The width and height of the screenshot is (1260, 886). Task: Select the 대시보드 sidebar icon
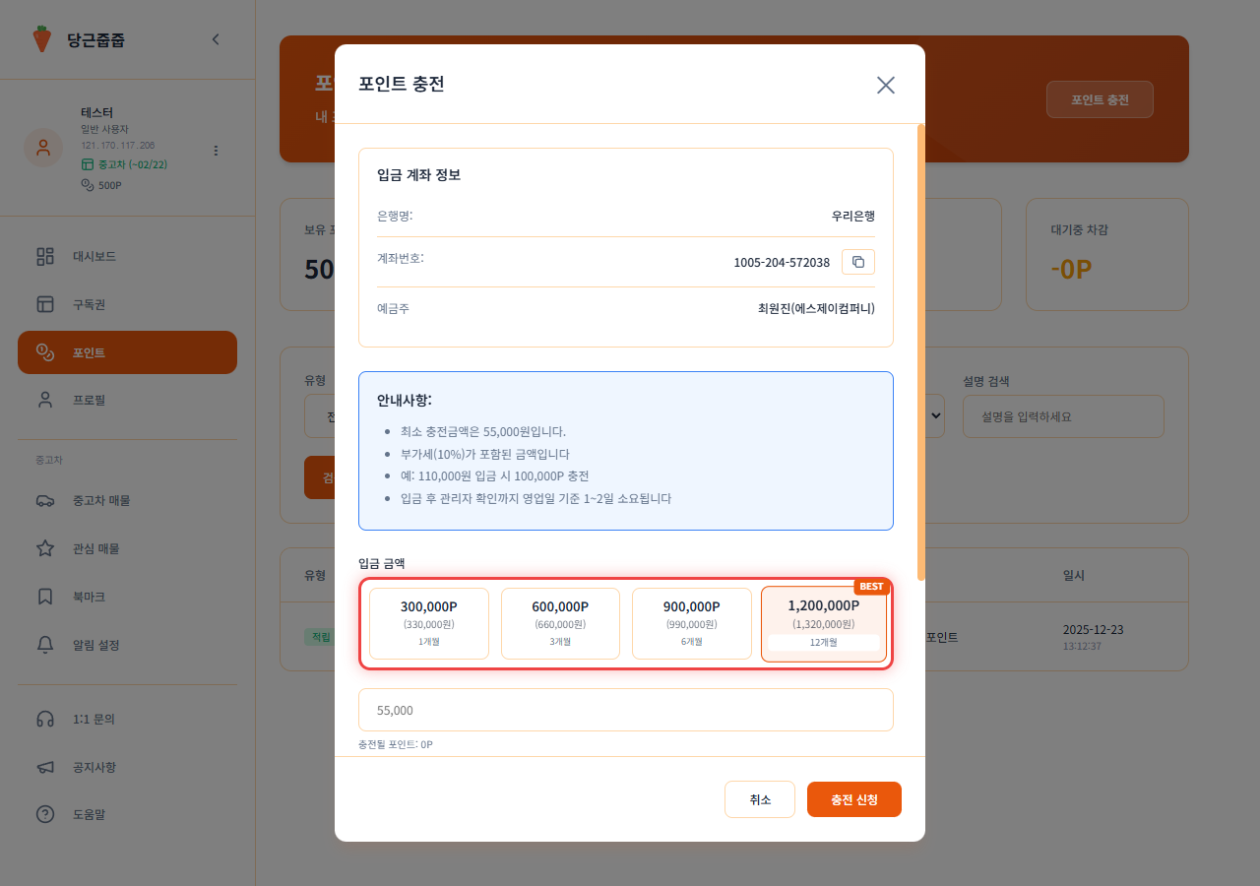(x=43, y=256)
